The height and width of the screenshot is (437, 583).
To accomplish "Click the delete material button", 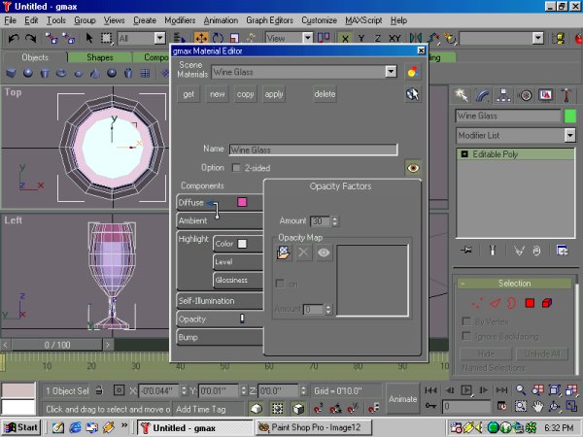I will 325,94.
